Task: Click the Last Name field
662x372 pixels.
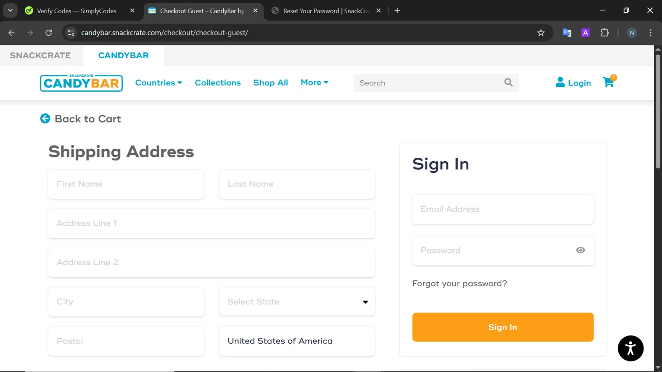Action: pos(297,184)
